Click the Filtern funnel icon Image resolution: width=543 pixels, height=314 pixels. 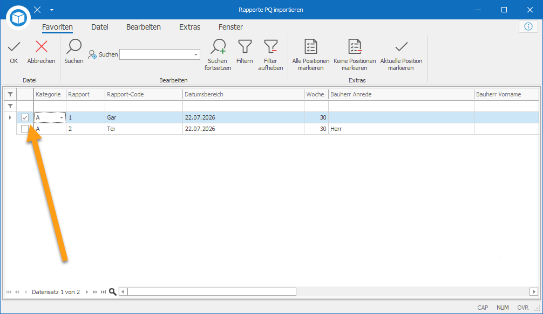click(x=245, y=47)
